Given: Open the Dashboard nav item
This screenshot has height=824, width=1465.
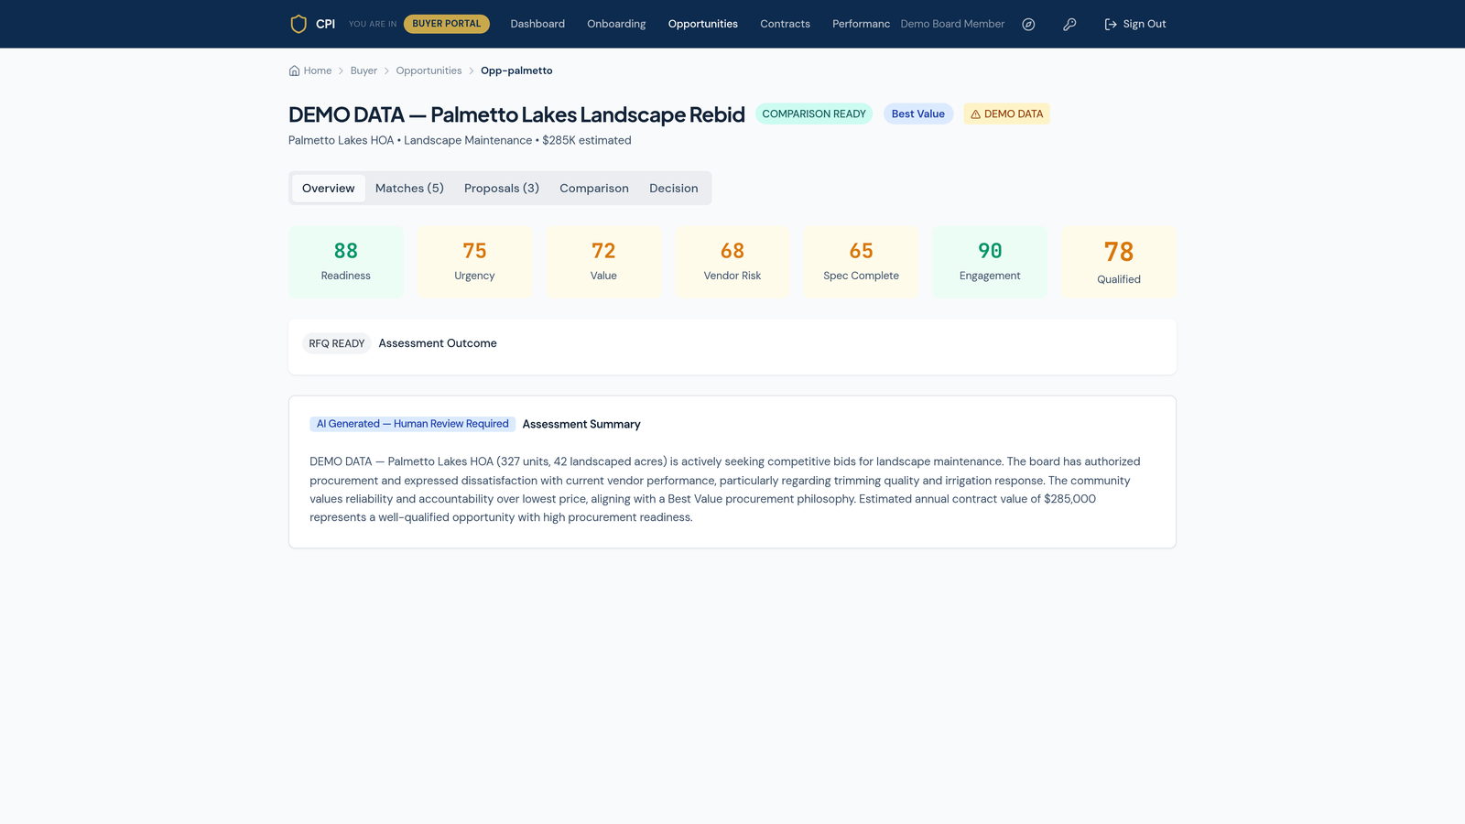Looking at the screenshot, I should pos(537,24).
